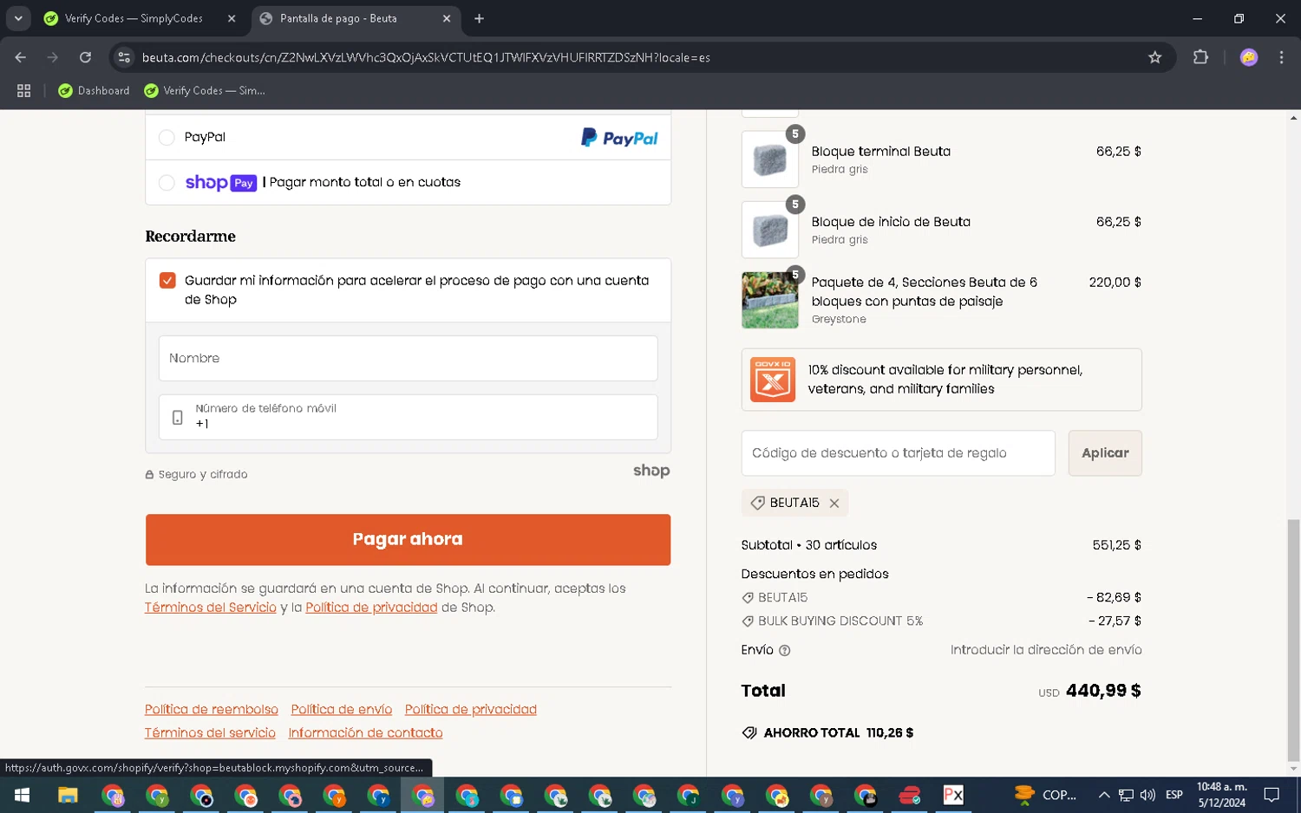
Task: Open the browser extensions menu
Action: tap(1200, 57)
